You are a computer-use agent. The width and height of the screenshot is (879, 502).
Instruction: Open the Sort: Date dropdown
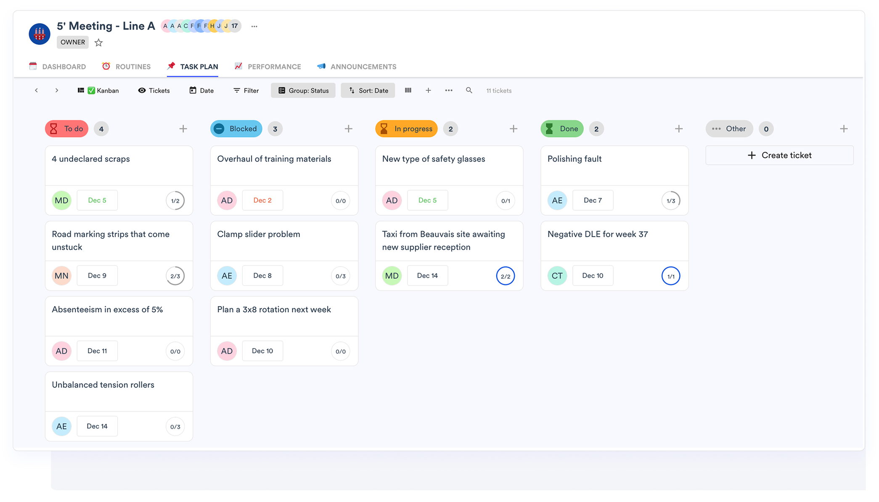pyautogui.click(x=368, y=90)
